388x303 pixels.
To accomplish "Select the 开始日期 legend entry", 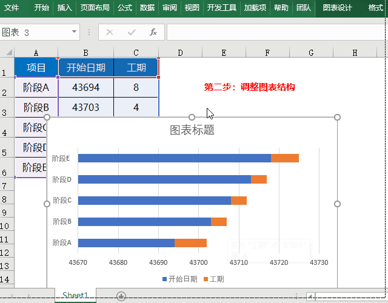I will tap(180, 279).
